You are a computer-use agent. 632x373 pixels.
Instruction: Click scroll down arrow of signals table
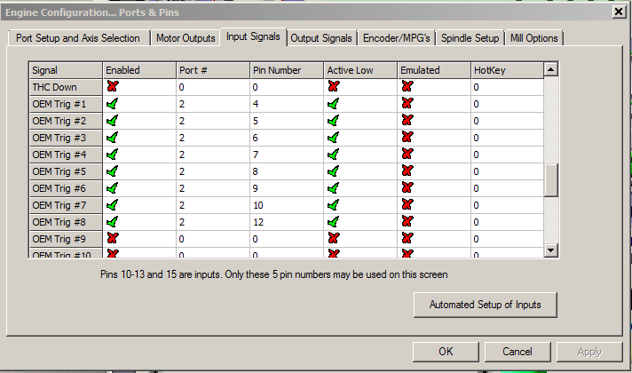point(550,250)
